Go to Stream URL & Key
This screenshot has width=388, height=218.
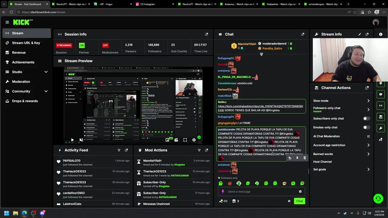click(27, 43)
